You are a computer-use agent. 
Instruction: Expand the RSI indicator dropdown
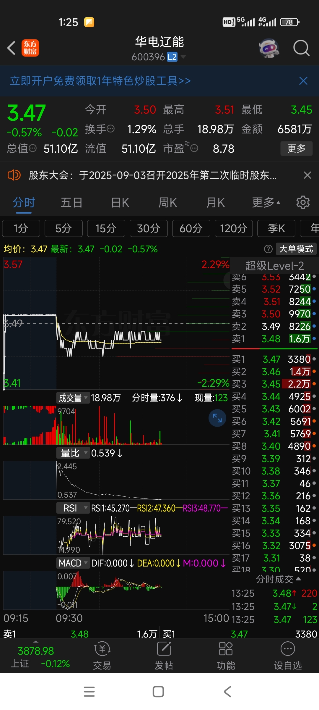pyautogui.click(x=73, y=508)
